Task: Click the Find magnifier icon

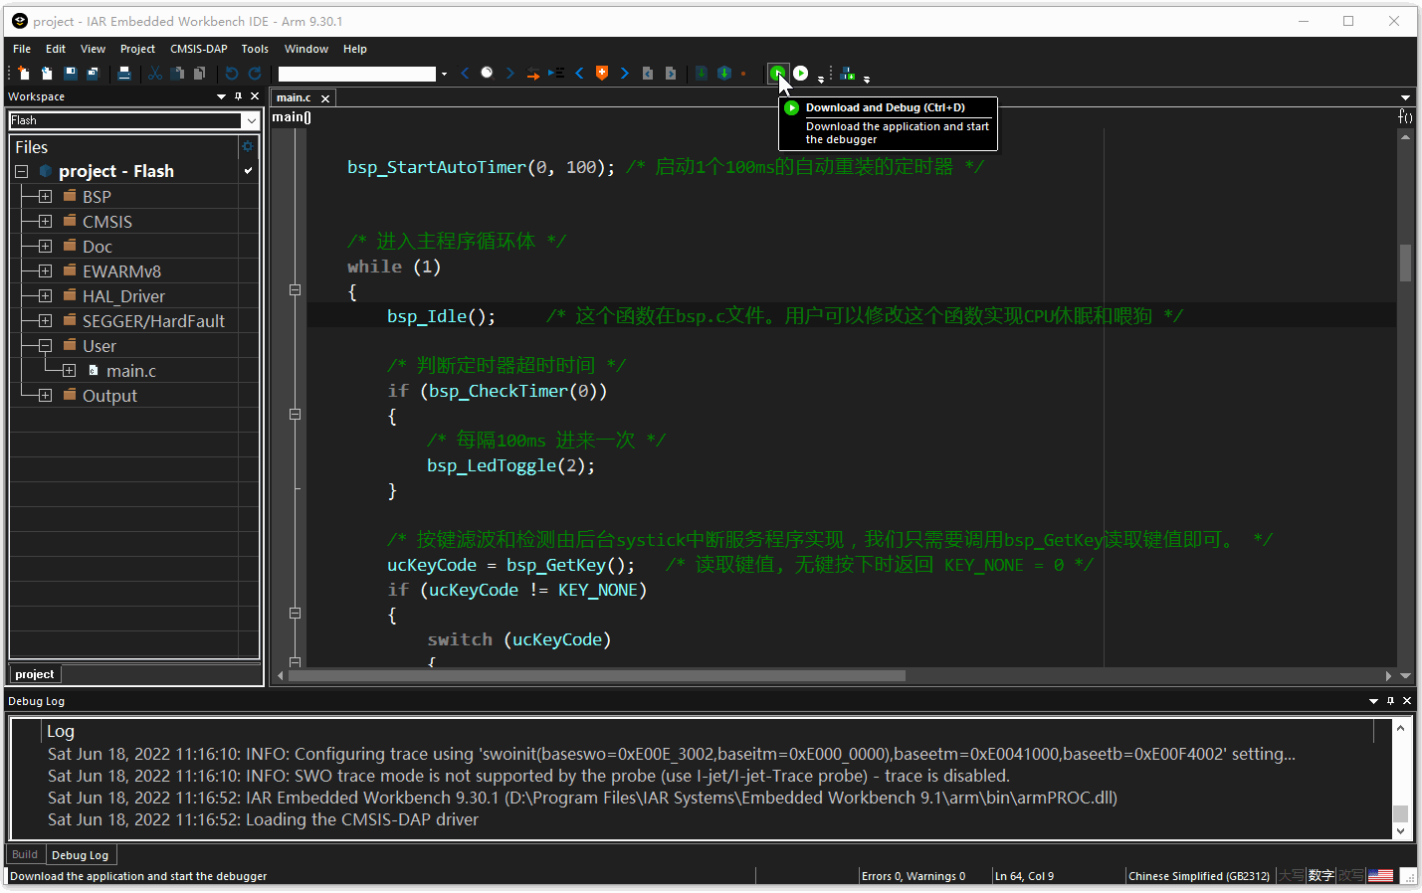Action: click(487, 73)
